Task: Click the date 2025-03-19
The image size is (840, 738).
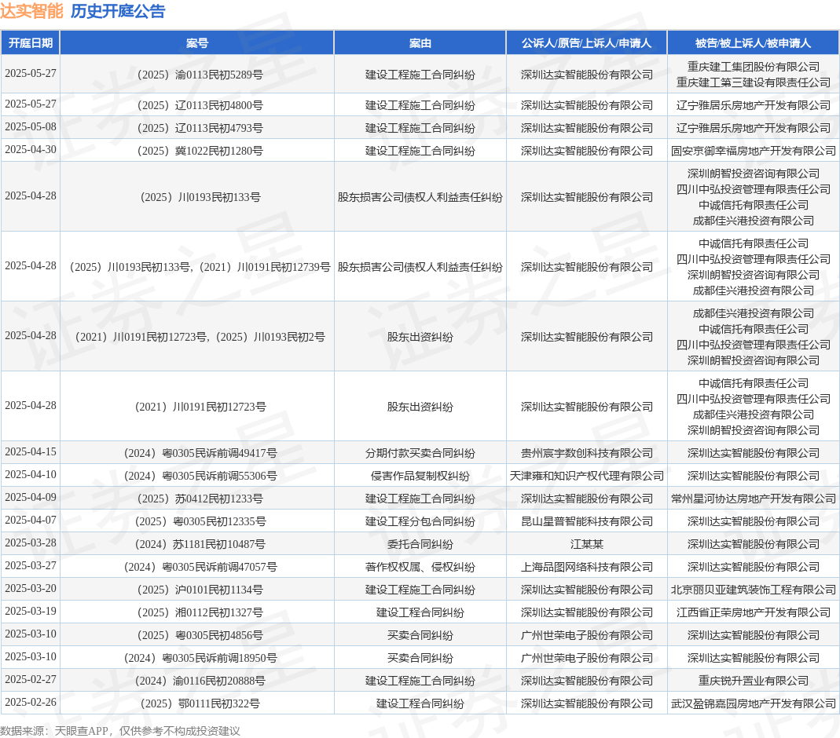Action: coord(31,611)
